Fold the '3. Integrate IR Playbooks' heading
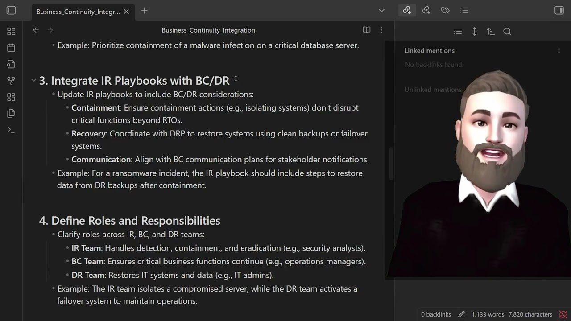Screen dimensions: 571x321 click(33, 81)
